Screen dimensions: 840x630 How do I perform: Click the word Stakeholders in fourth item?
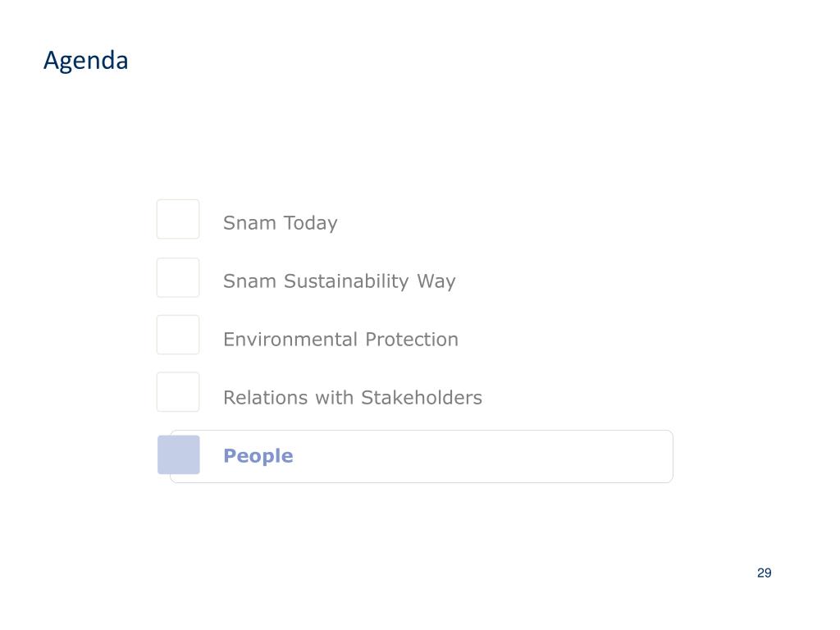coord(422,398)
